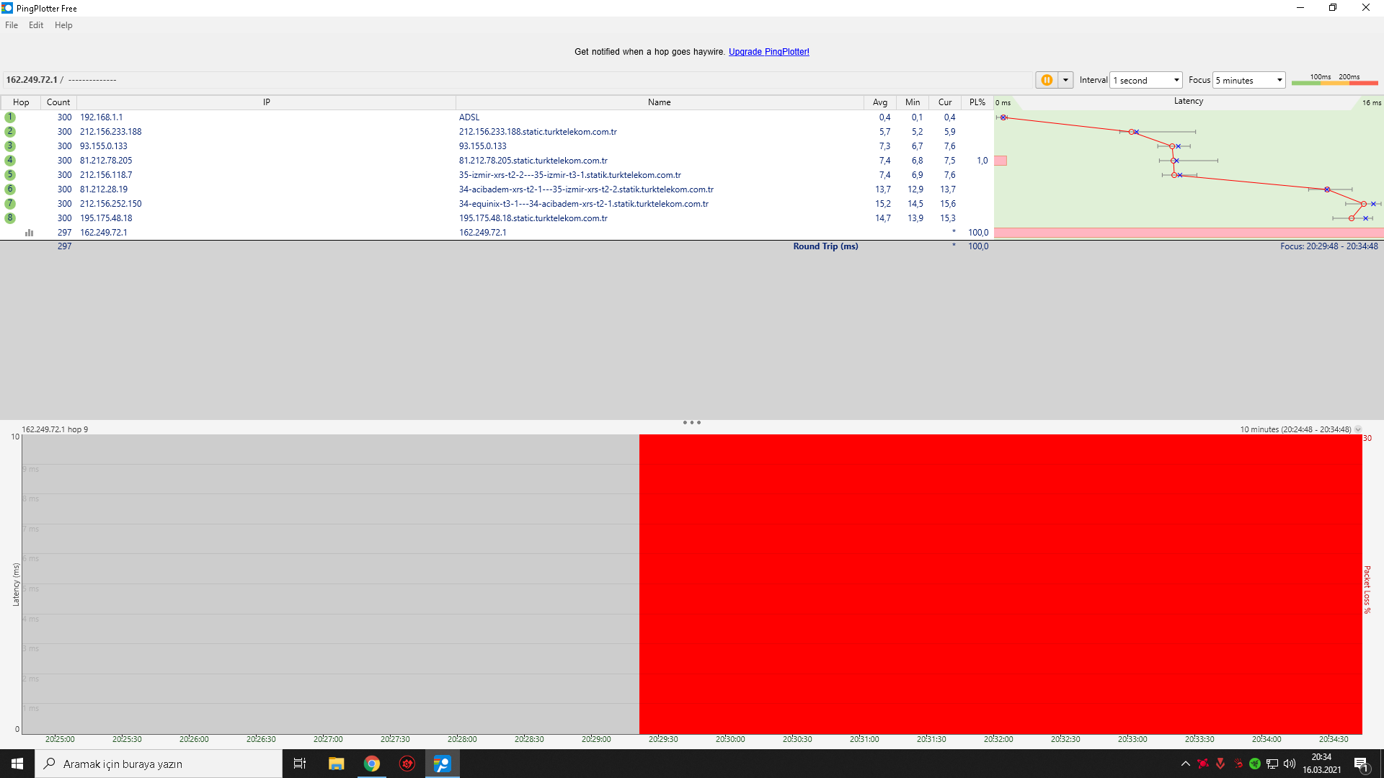Open File Explorer from the taskbar

(x=337, y=764)
